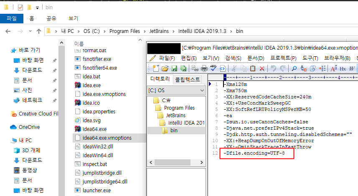Screen dimensions: 358x196
Task: Select idea.properties in file list
Action: point(99,112)
